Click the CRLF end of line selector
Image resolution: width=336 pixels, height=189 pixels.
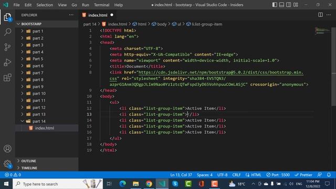point(236,175)
